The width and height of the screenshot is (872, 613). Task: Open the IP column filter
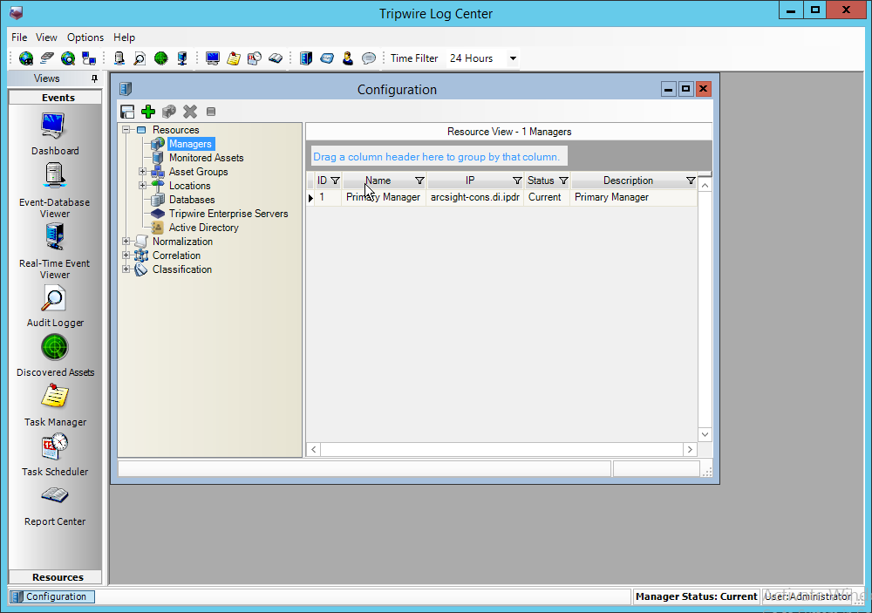[x=517, y=180]
